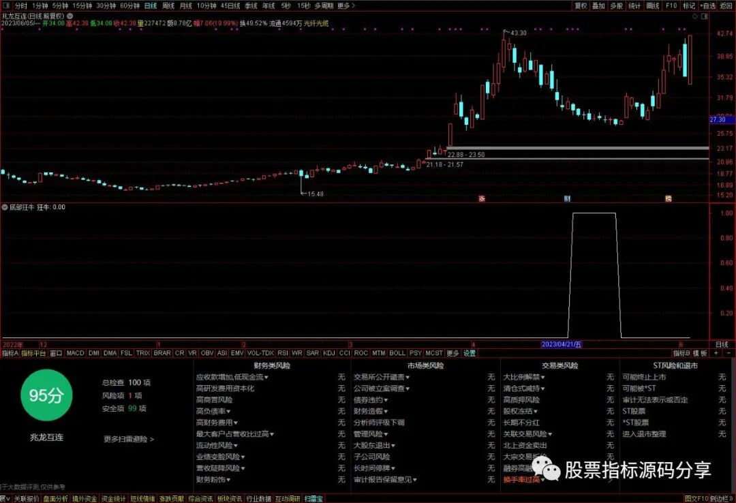Image resolution: width=736 pixels, height=503 pixels.
Task: Open stock name dropdown arrow beside 兆龙互连
Action: 70,16
